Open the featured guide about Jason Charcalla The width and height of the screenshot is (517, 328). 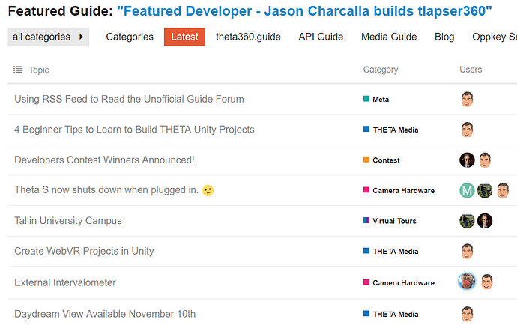(x=304, y=11)
